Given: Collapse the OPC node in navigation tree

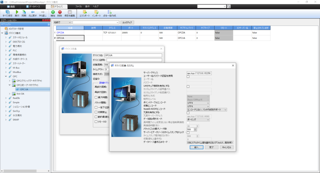Looking at the screenshot, I should pyautogui.click(x=6, y=76).
